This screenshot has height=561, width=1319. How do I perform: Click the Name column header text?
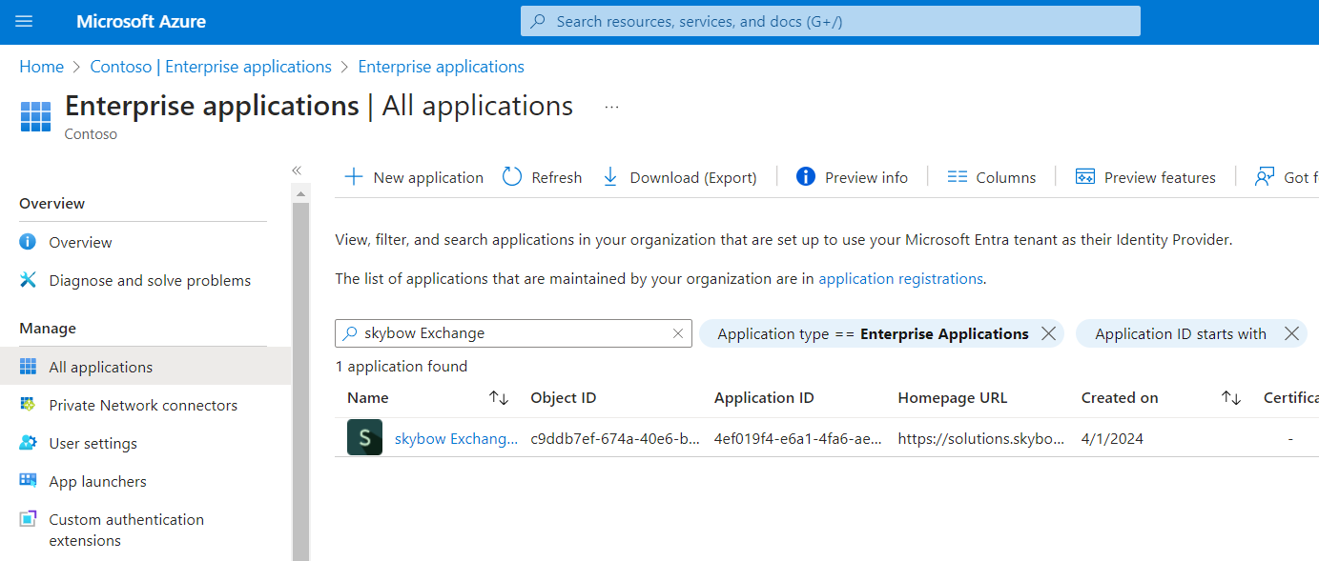[x=368, y=398]
